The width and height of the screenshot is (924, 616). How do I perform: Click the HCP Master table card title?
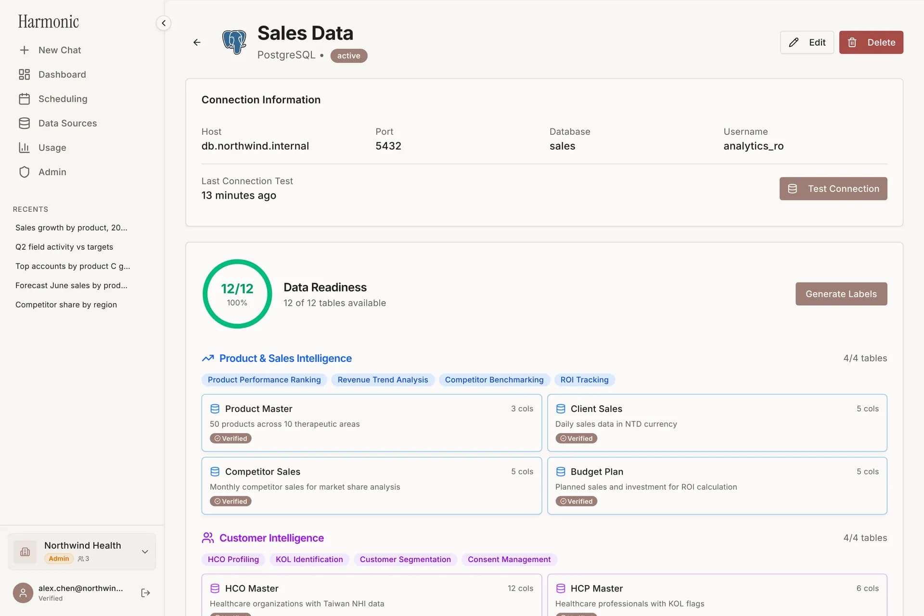point(597,589)
